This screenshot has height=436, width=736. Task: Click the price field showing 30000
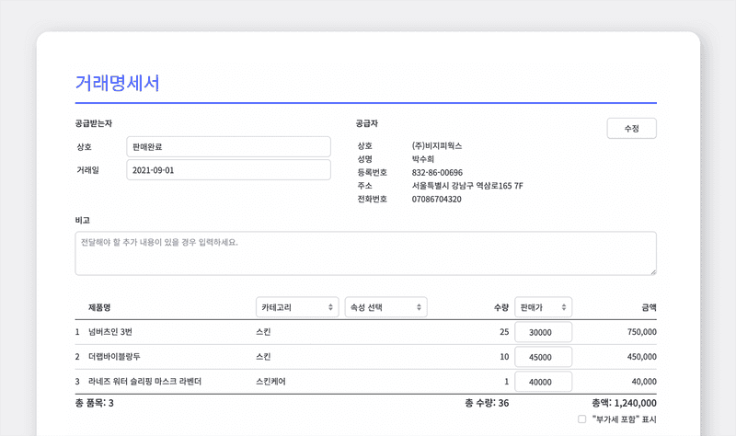point(544,332)
